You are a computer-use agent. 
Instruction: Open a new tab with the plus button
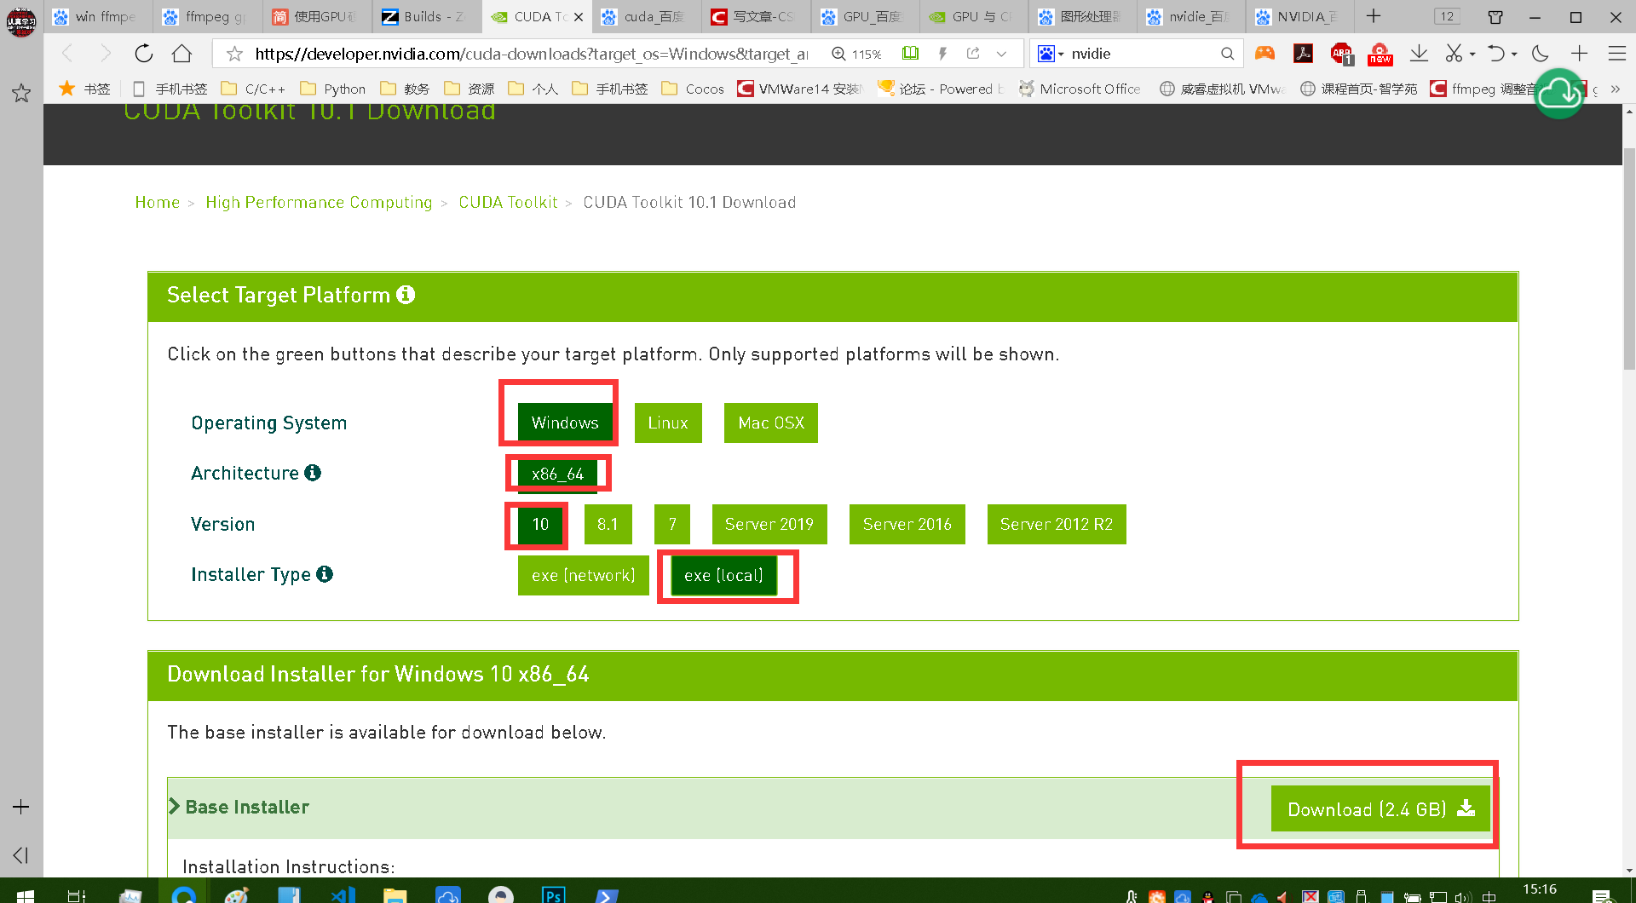coord(1374,16)
